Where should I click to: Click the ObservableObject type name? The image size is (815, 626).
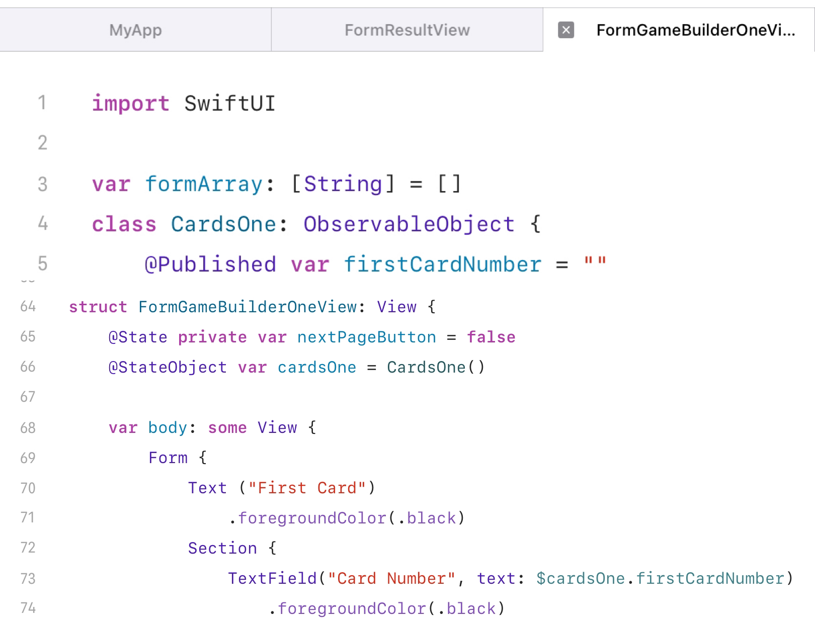[x=409, y=224]
